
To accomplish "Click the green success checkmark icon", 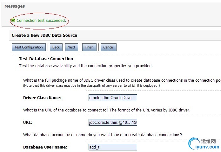I will coord(13,20).
